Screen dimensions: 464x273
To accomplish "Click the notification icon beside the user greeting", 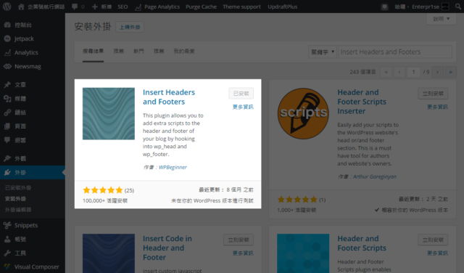I will [x=384, y=7].
